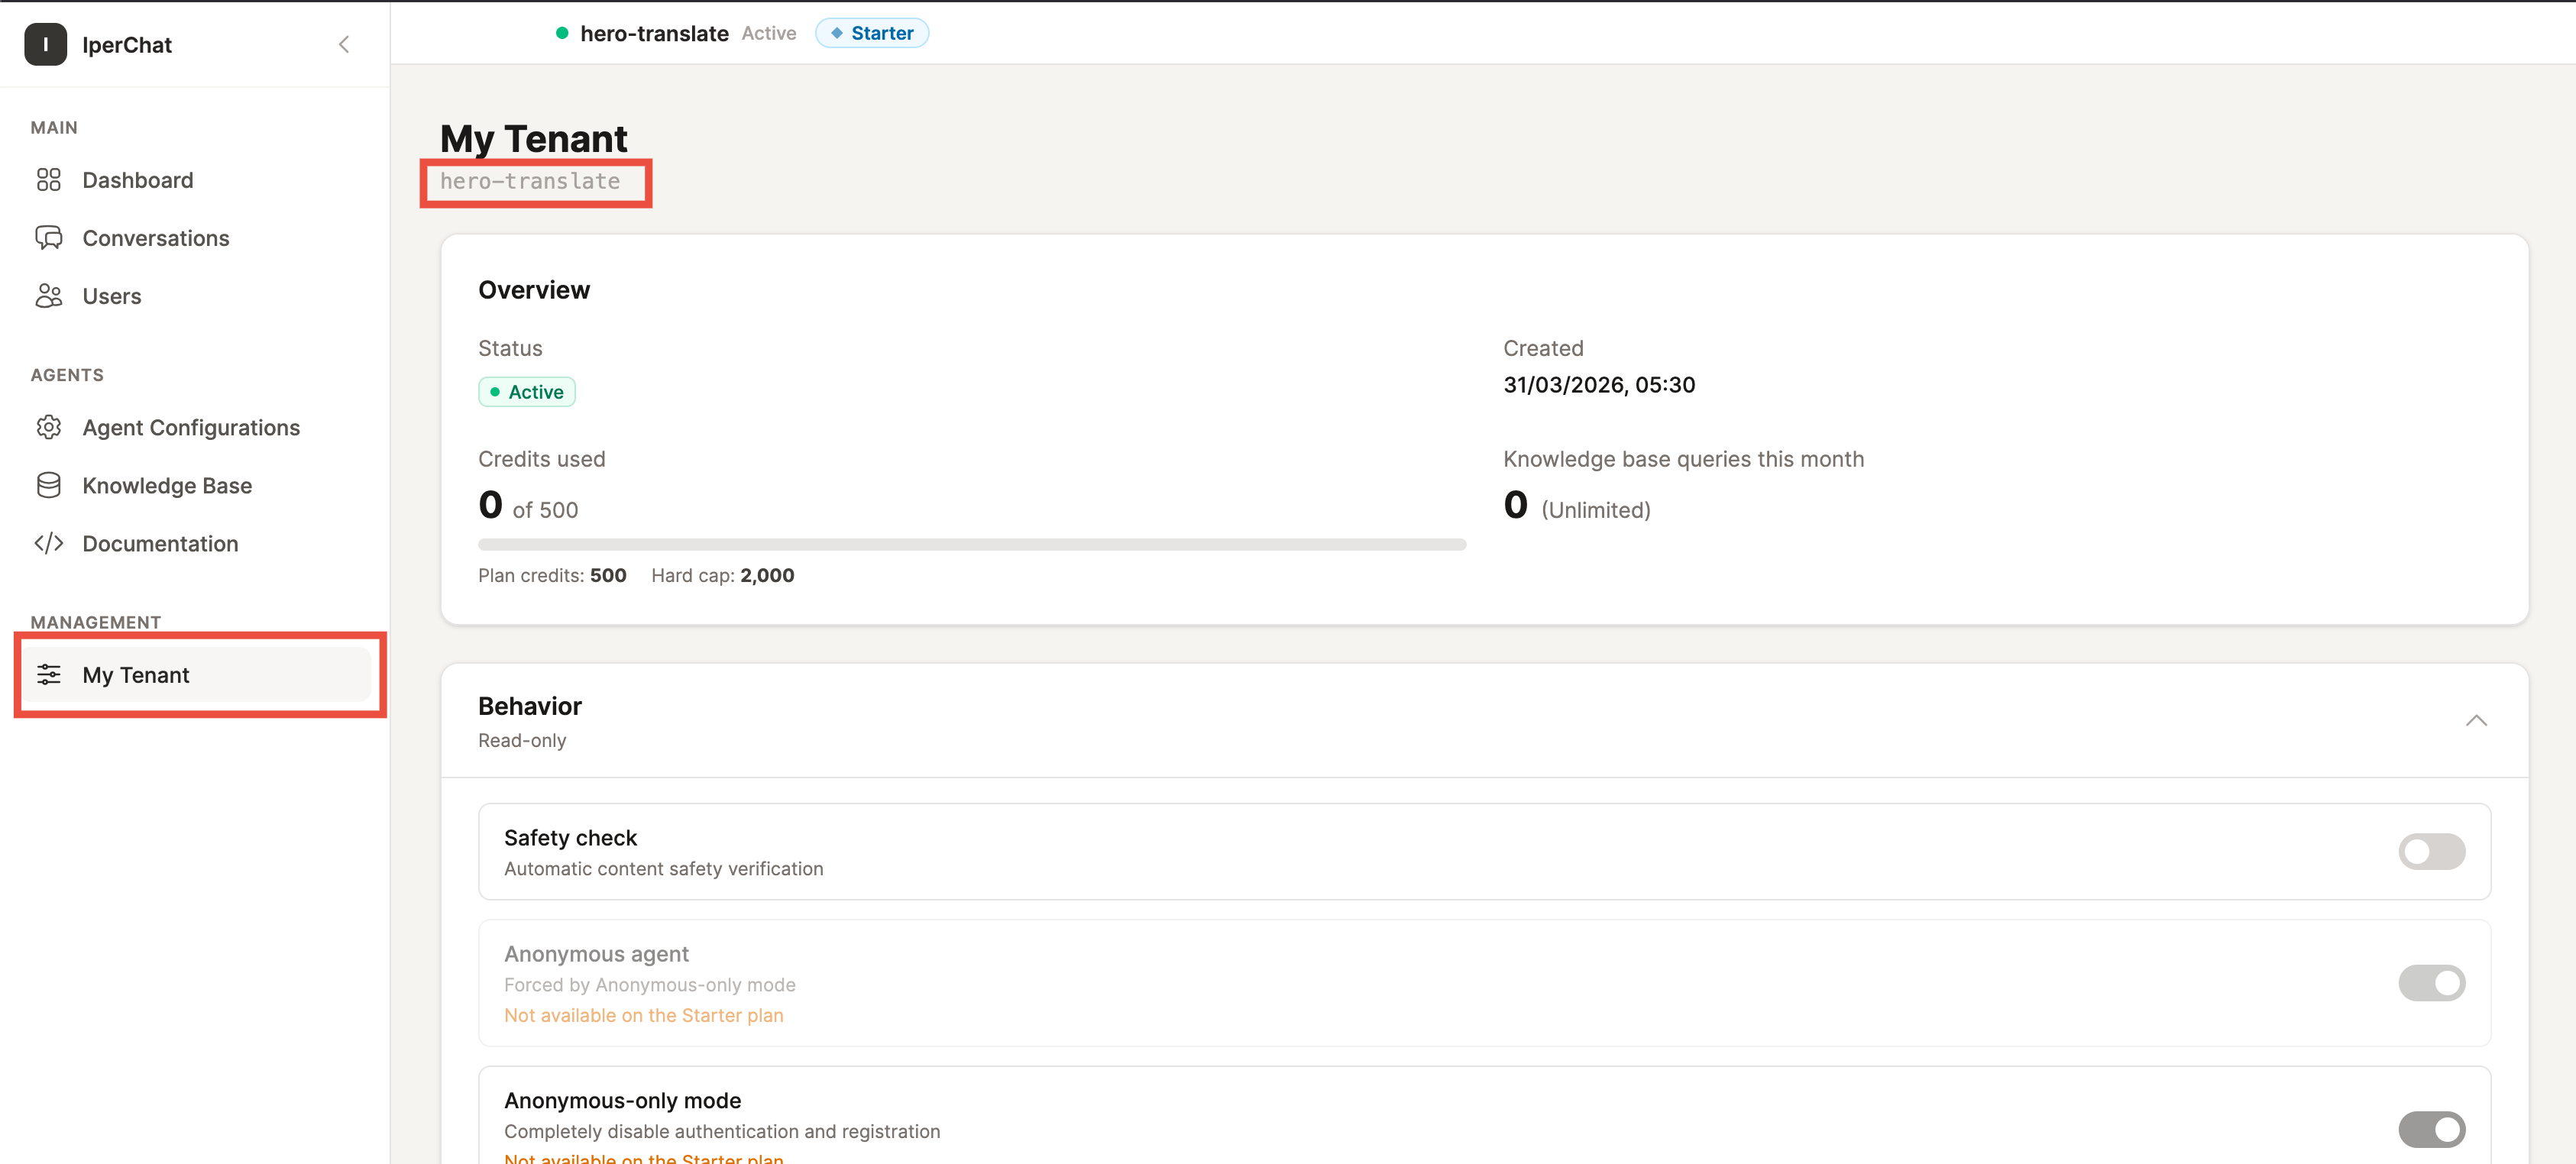Open Knowledge Base via its database icon
The width and height of the screenshot is (2576, 1164).
(48, 485)
